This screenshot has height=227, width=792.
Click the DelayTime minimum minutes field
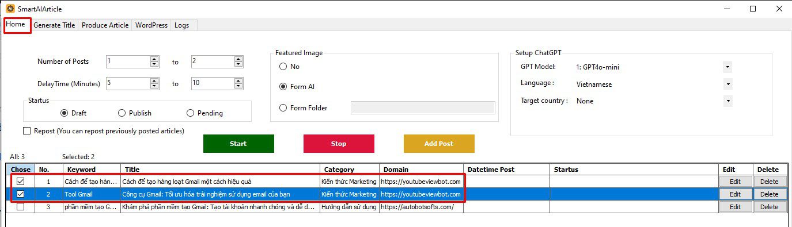click(128, 83)
